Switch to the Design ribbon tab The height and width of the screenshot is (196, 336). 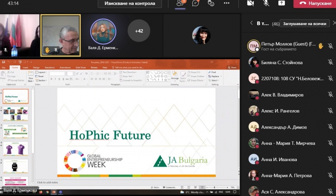click(36, 67)
